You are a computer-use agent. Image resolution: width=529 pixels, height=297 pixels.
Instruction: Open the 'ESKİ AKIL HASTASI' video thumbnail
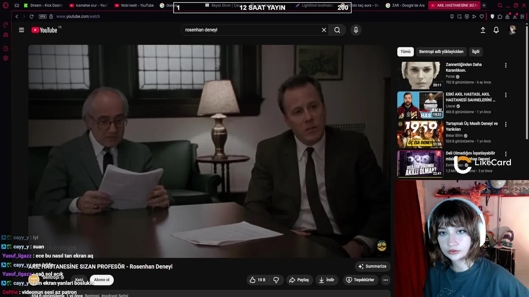click(420, 105)
